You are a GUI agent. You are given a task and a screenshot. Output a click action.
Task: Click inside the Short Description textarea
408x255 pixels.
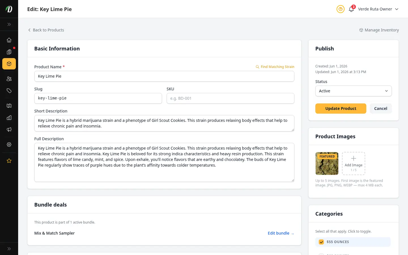pyautogui.click(x=164, y=123)
